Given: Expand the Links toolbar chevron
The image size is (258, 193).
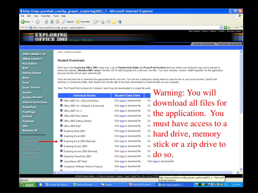Looking at the screenshot, I should click(241, 27).
